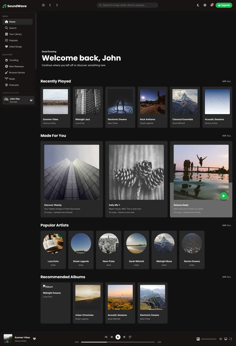Click the Upgrade button

tap(224, 5)
